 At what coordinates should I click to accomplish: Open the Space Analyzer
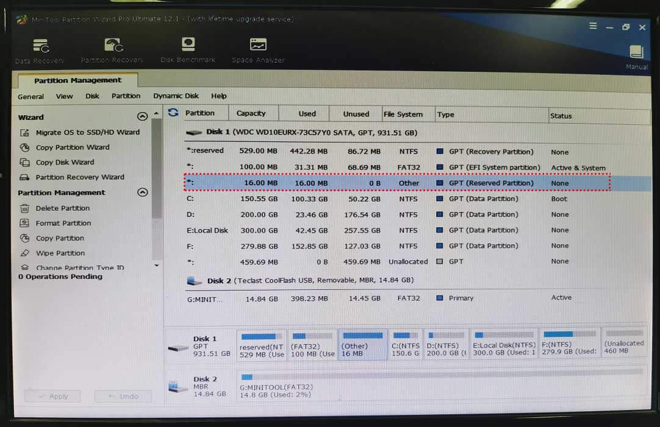(x=257, y=50)
